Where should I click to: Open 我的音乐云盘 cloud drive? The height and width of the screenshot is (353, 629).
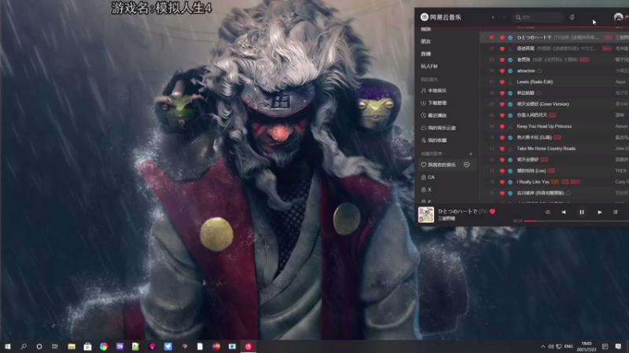tap(438, 128)
